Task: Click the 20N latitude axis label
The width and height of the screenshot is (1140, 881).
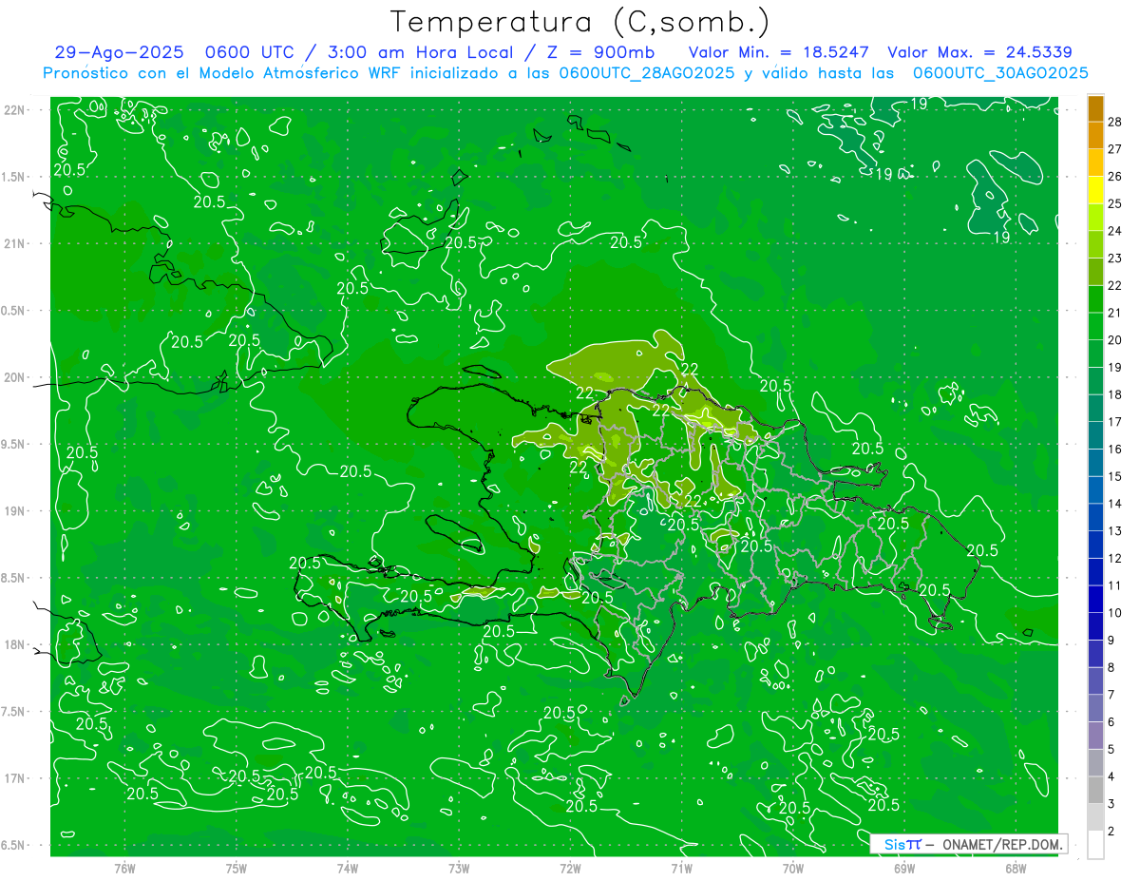Action: click(16, 377)
